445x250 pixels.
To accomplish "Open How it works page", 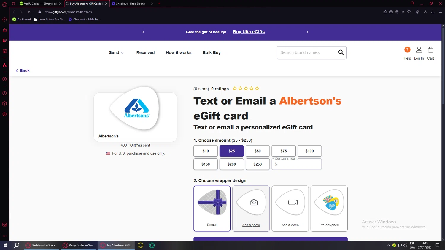I will pyautogui.click(x=179, y=52).
